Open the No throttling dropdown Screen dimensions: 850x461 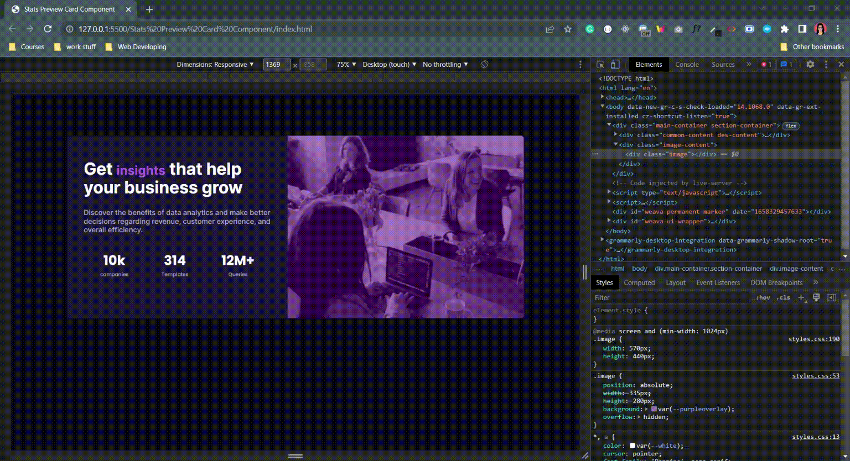coord(445,65)
